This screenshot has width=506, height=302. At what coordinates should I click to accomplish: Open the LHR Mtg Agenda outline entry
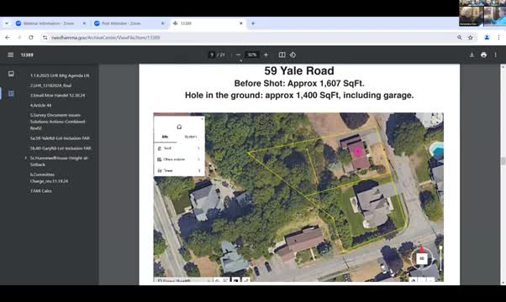click(x=60, y=75)
